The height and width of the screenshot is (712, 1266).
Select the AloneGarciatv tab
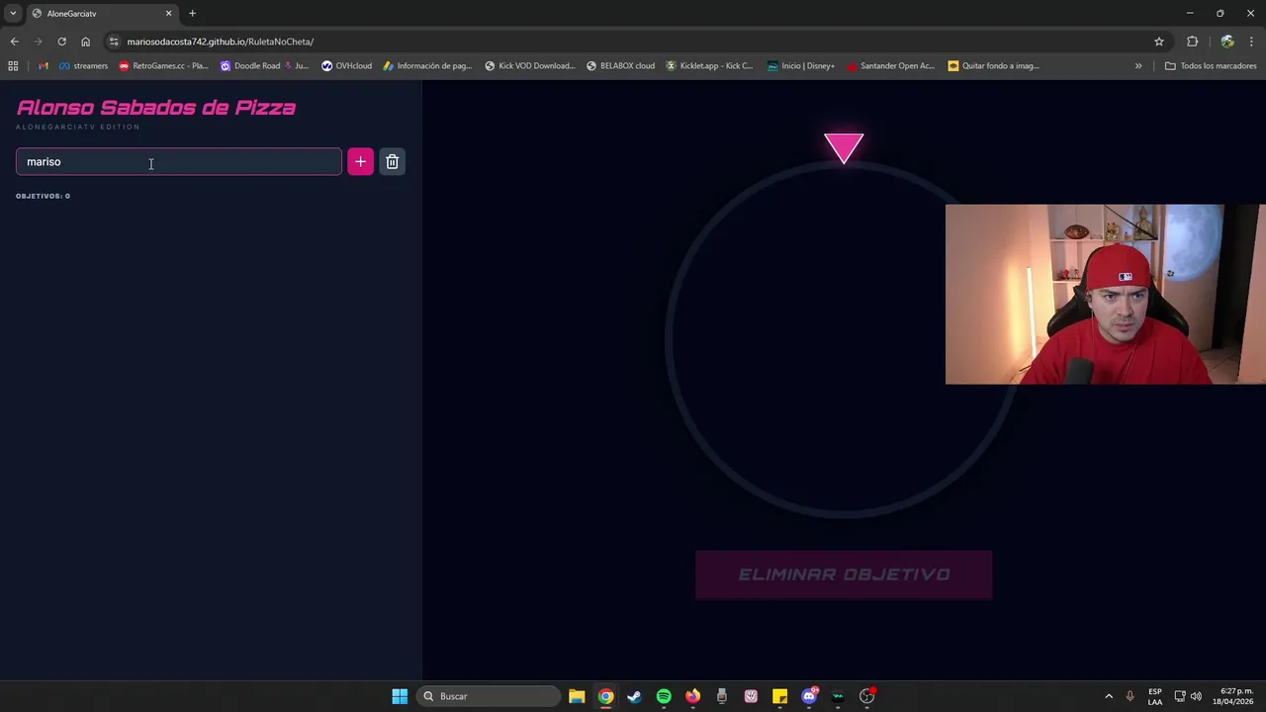pos(101,14)
